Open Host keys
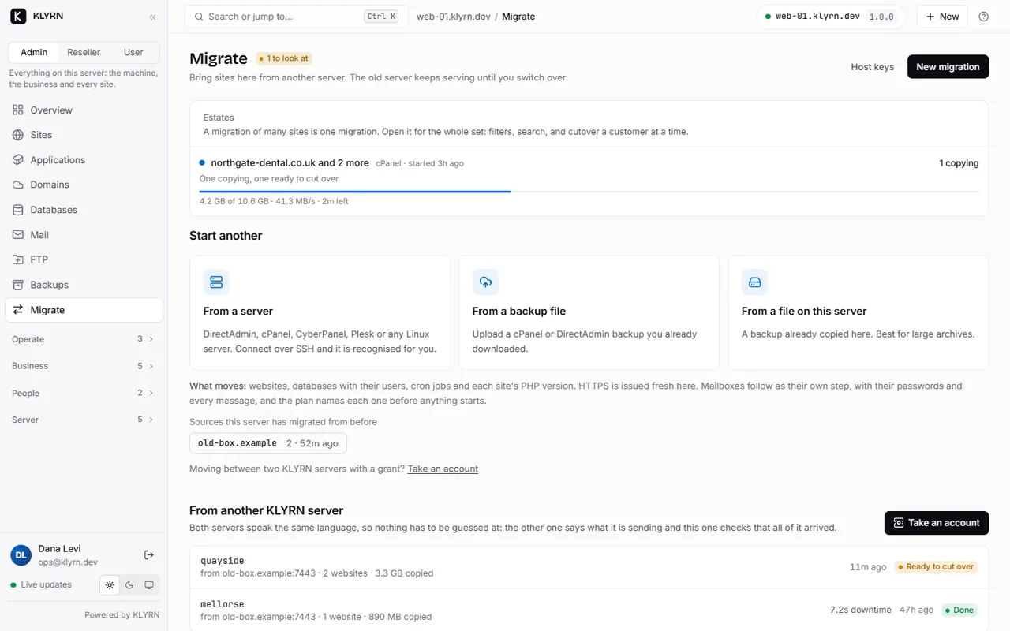 point(872,67)
